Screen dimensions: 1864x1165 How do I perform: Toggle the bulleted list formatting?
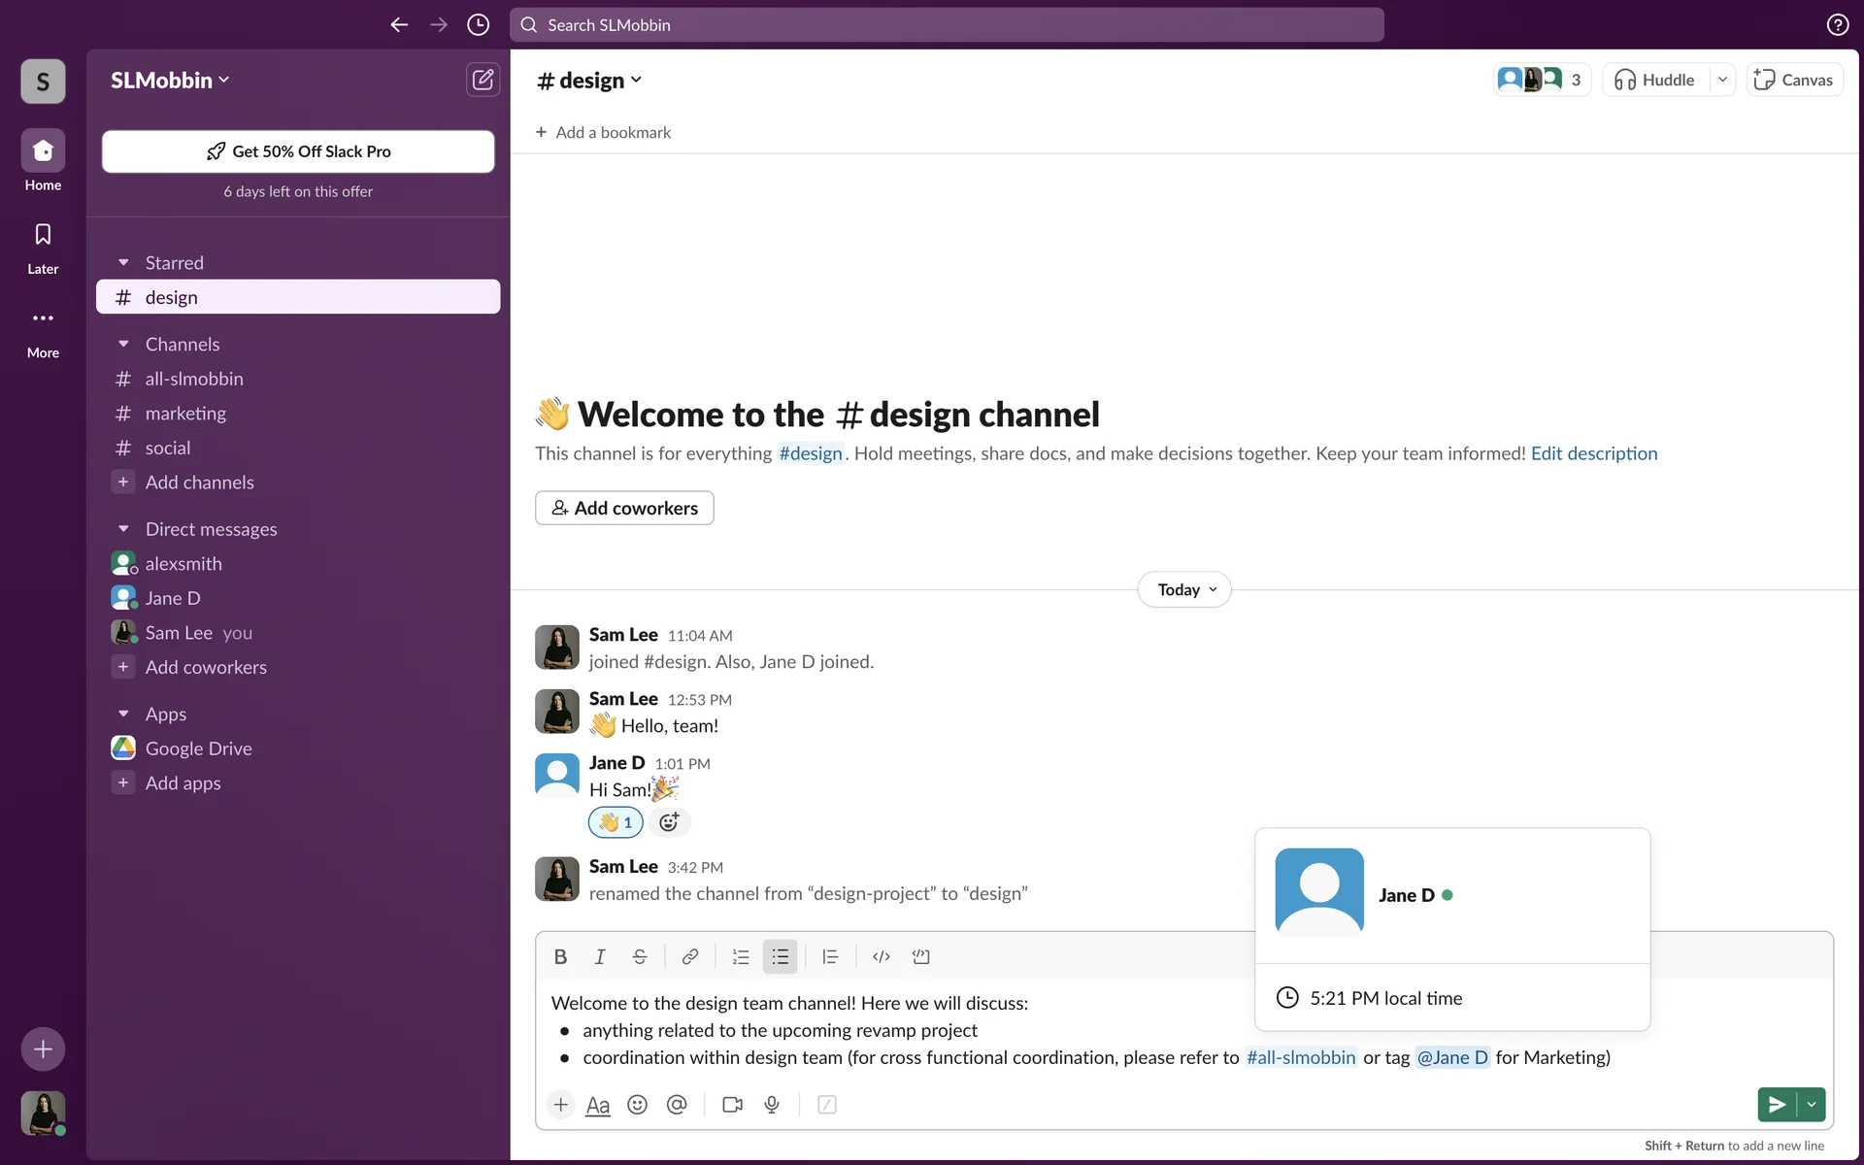pos(780,956)
